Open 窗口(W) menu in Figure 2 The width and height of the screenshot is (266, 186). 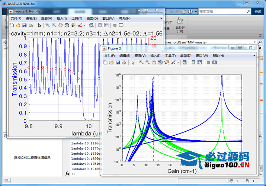[202, 55]
